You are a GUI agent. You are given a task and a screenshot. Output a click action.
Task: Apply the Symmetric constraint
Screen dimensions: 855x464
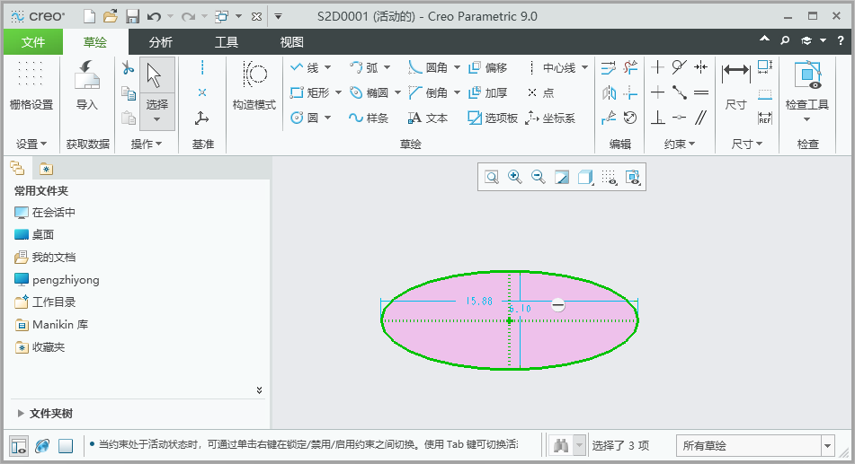coord(701,67)
